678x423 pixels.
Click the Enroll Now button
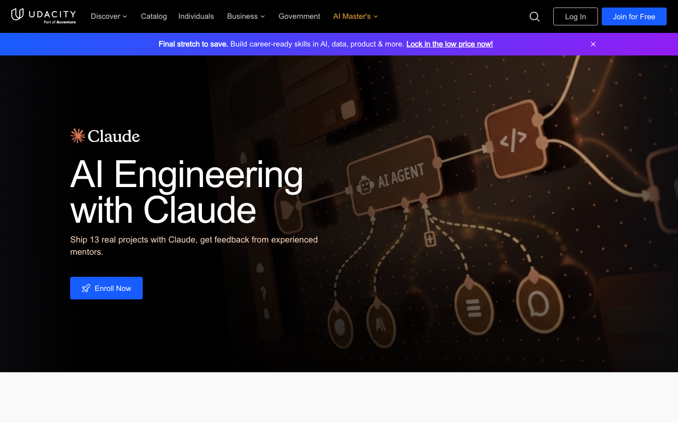click(x=106, y=288)
